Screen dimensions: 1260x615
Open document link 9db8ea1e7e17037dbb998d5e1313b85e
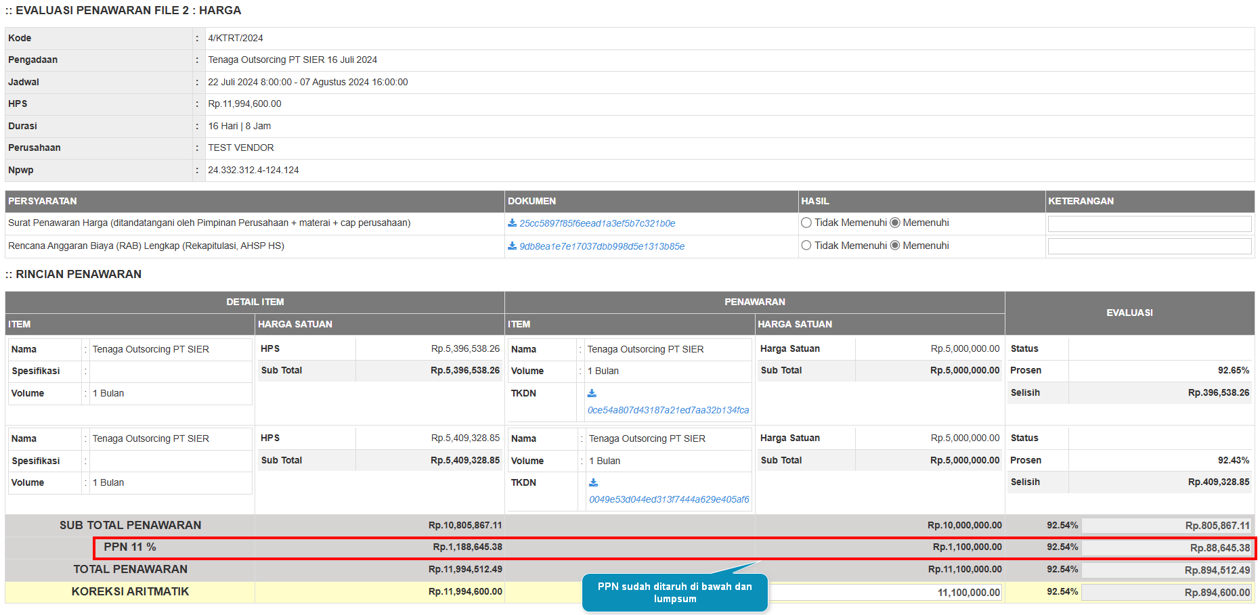click(x=601, y=247)
